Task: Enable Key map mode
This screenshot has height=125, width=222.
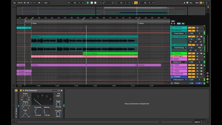Action: [191, 3]
